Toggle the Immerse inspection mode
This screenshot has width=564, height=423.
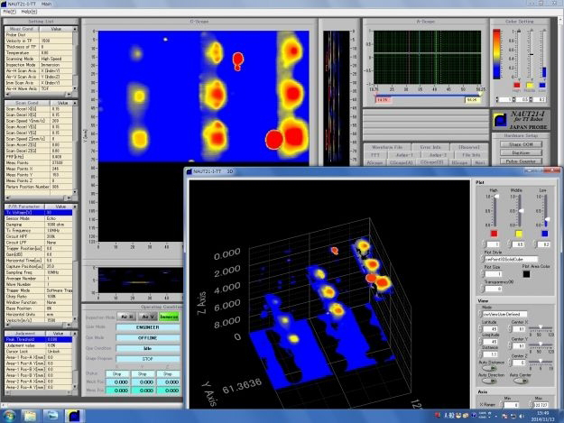pos(168,317)
